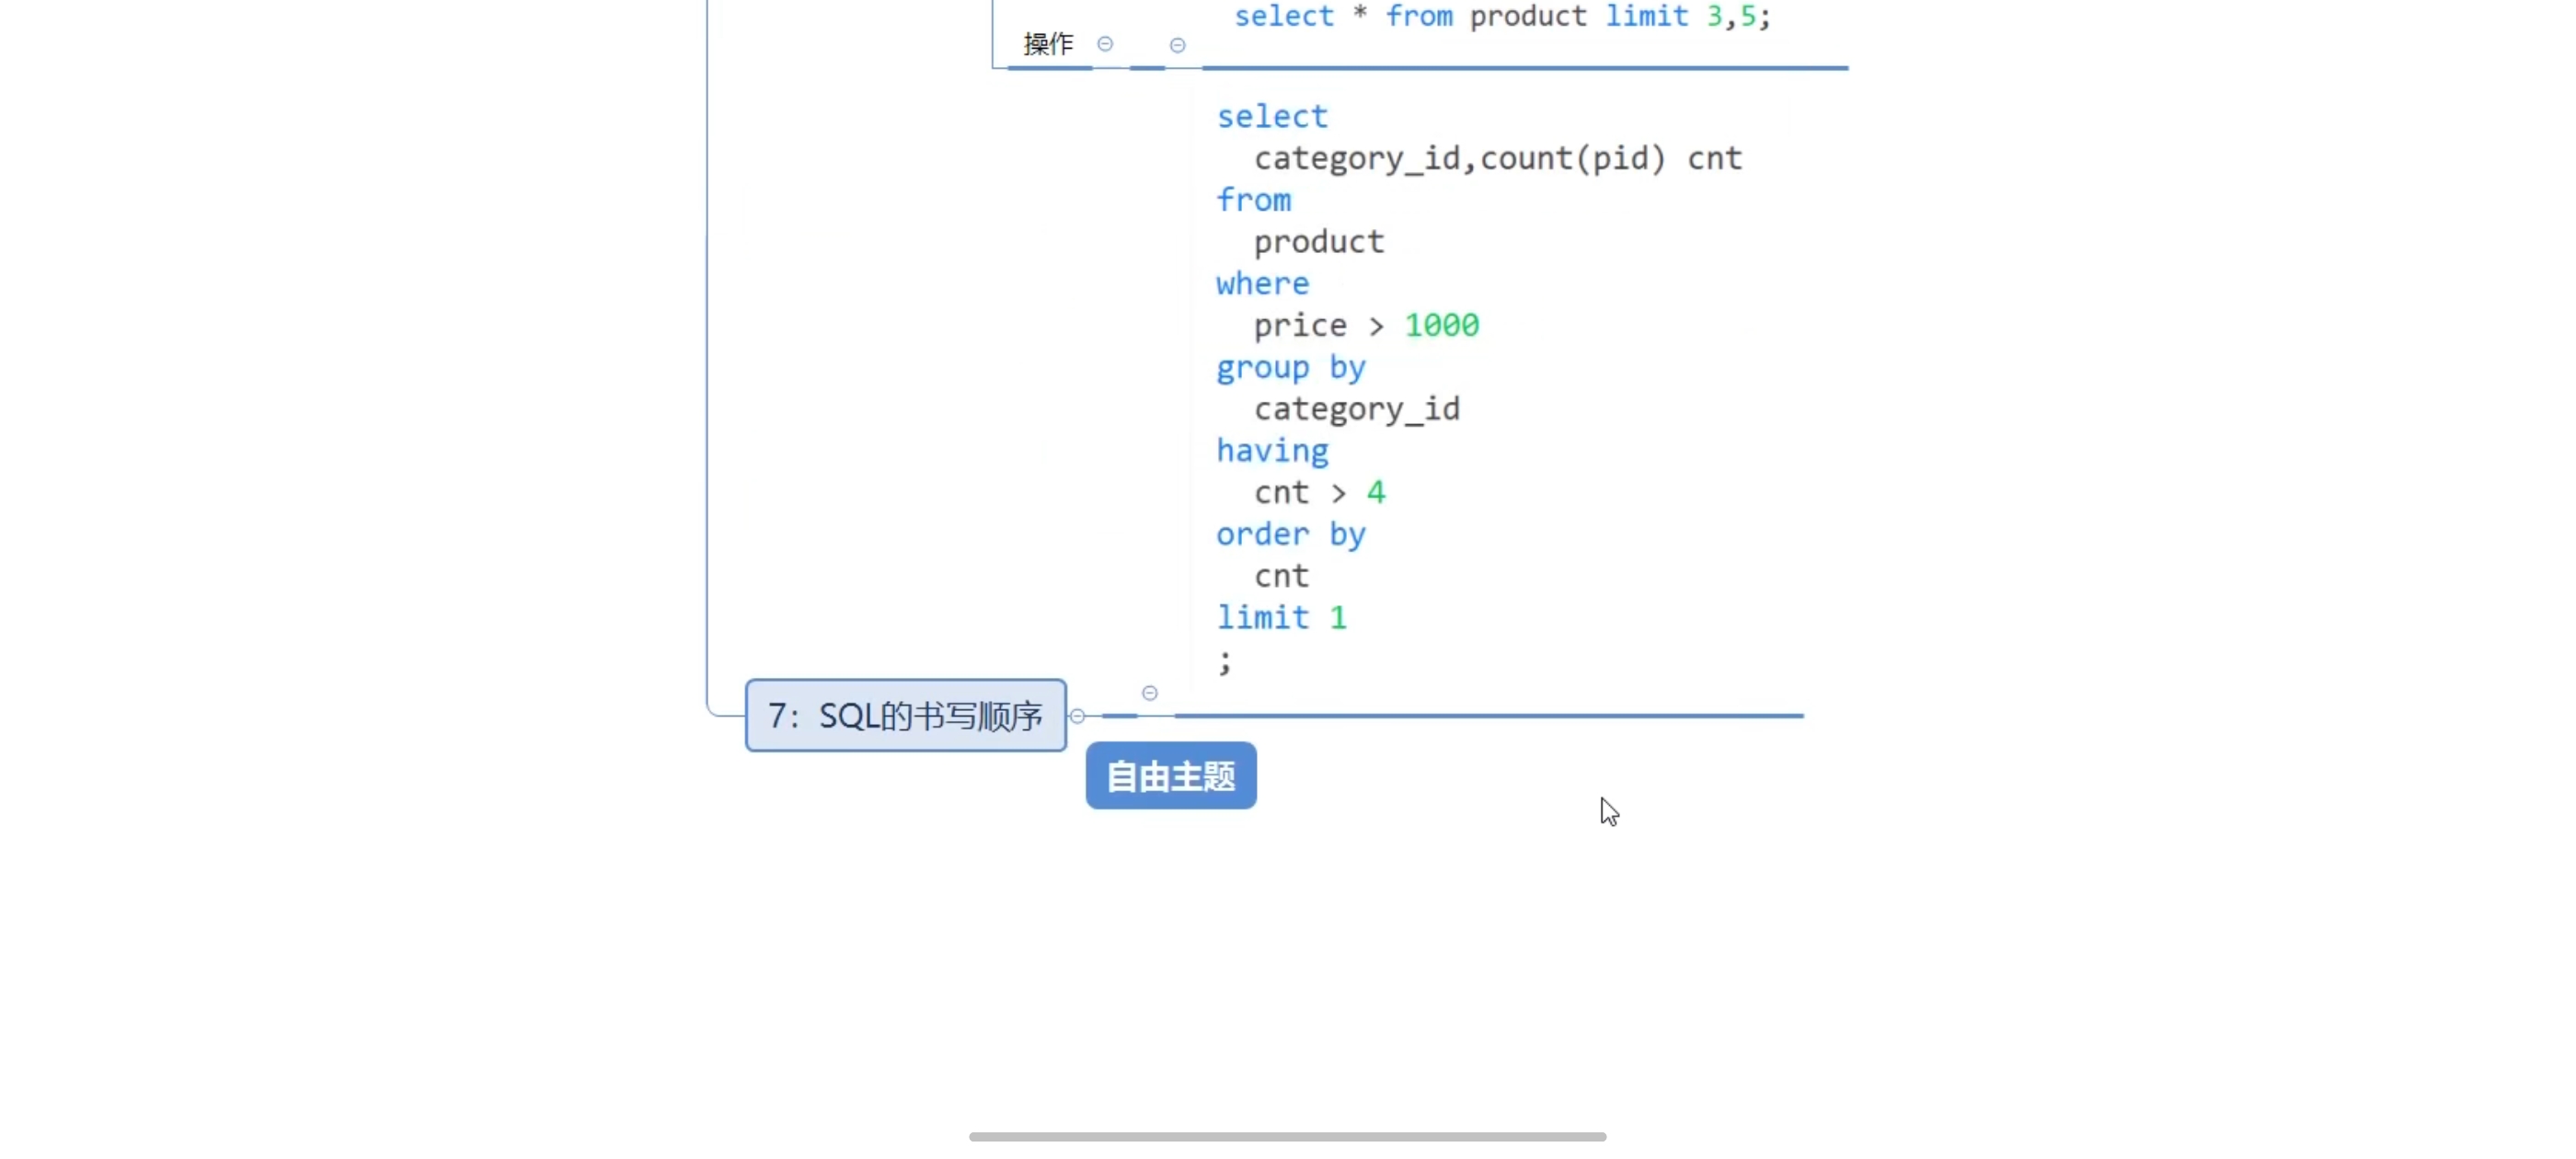Click the 'category_id,count(pid) cnt' line
Screen dimensions: 2576x1159
(x=1497, y=158)
